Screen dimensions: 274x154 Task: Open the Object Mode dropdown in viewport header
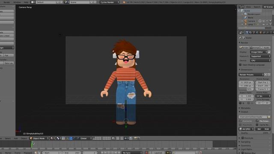tap(39, 138)
